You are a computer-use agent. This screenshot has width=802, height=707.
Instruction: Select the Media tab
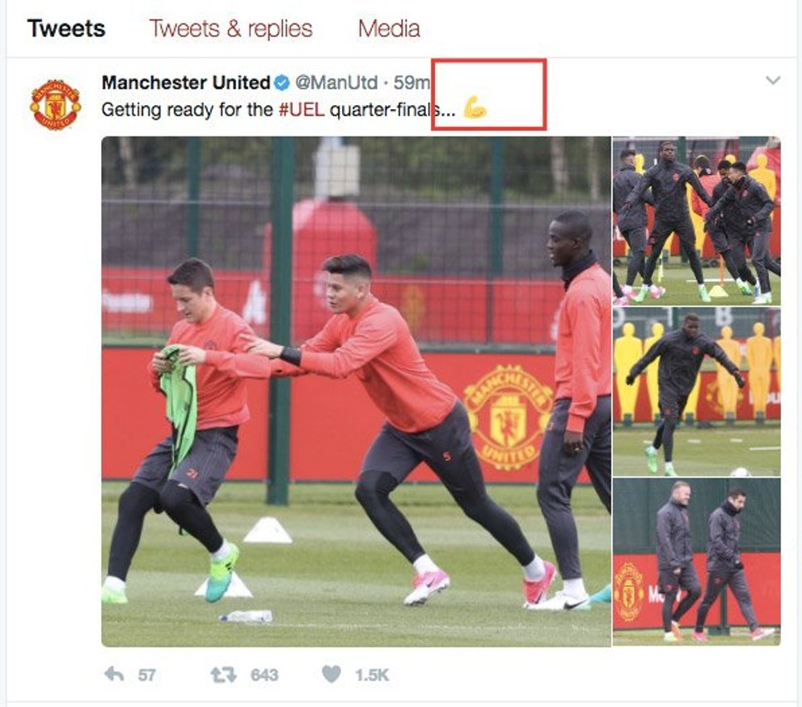[x=389, y=28]
